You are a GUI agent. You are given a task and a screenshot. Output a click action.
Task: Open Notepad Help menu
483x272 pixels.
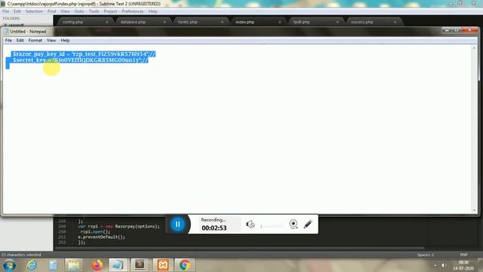tap(65, 40)
